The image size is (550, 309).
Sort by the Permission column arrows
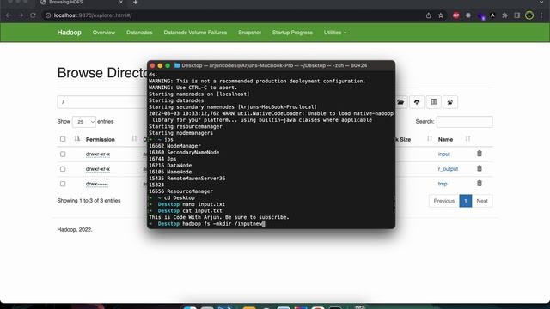[134, 139]
